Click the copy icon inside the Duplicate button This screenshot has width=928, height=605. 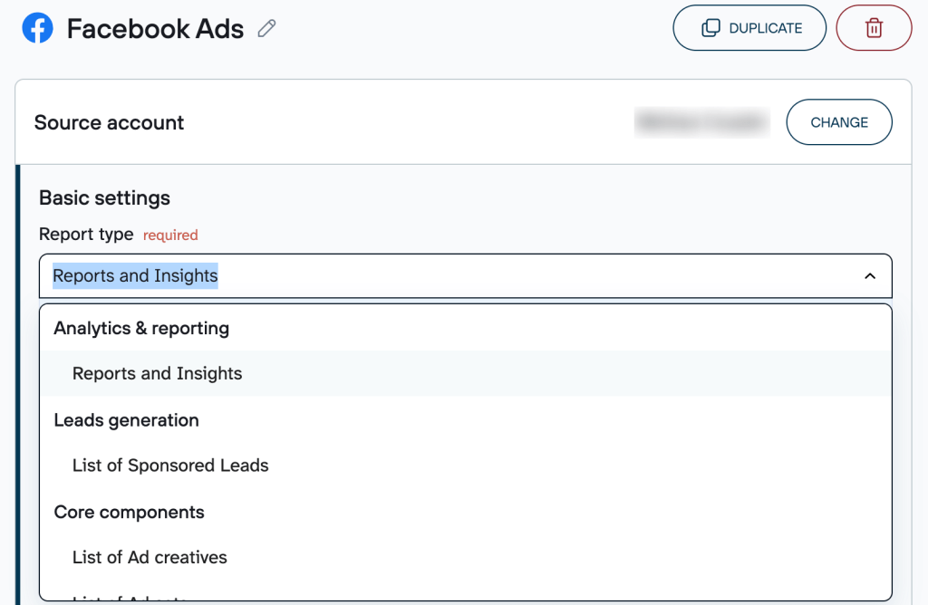709,27
